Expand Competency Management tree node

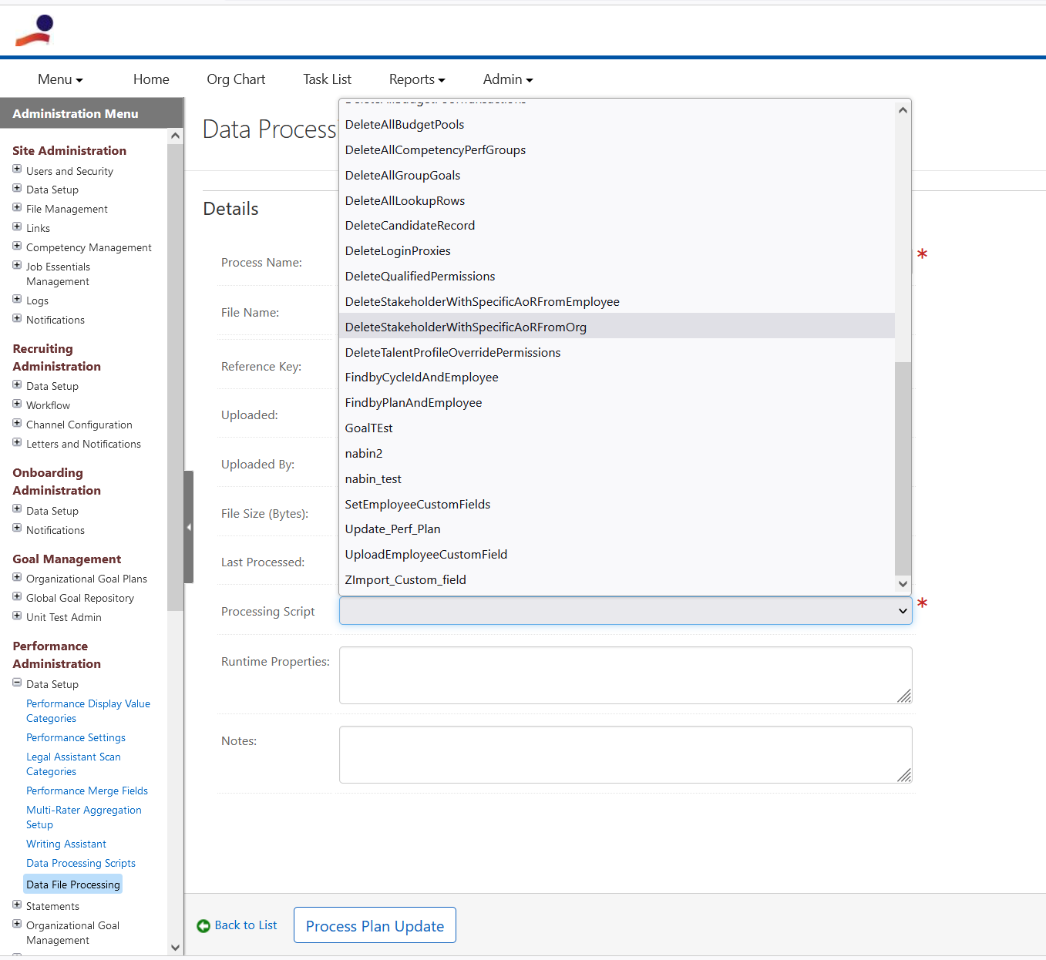pos(17,246)
